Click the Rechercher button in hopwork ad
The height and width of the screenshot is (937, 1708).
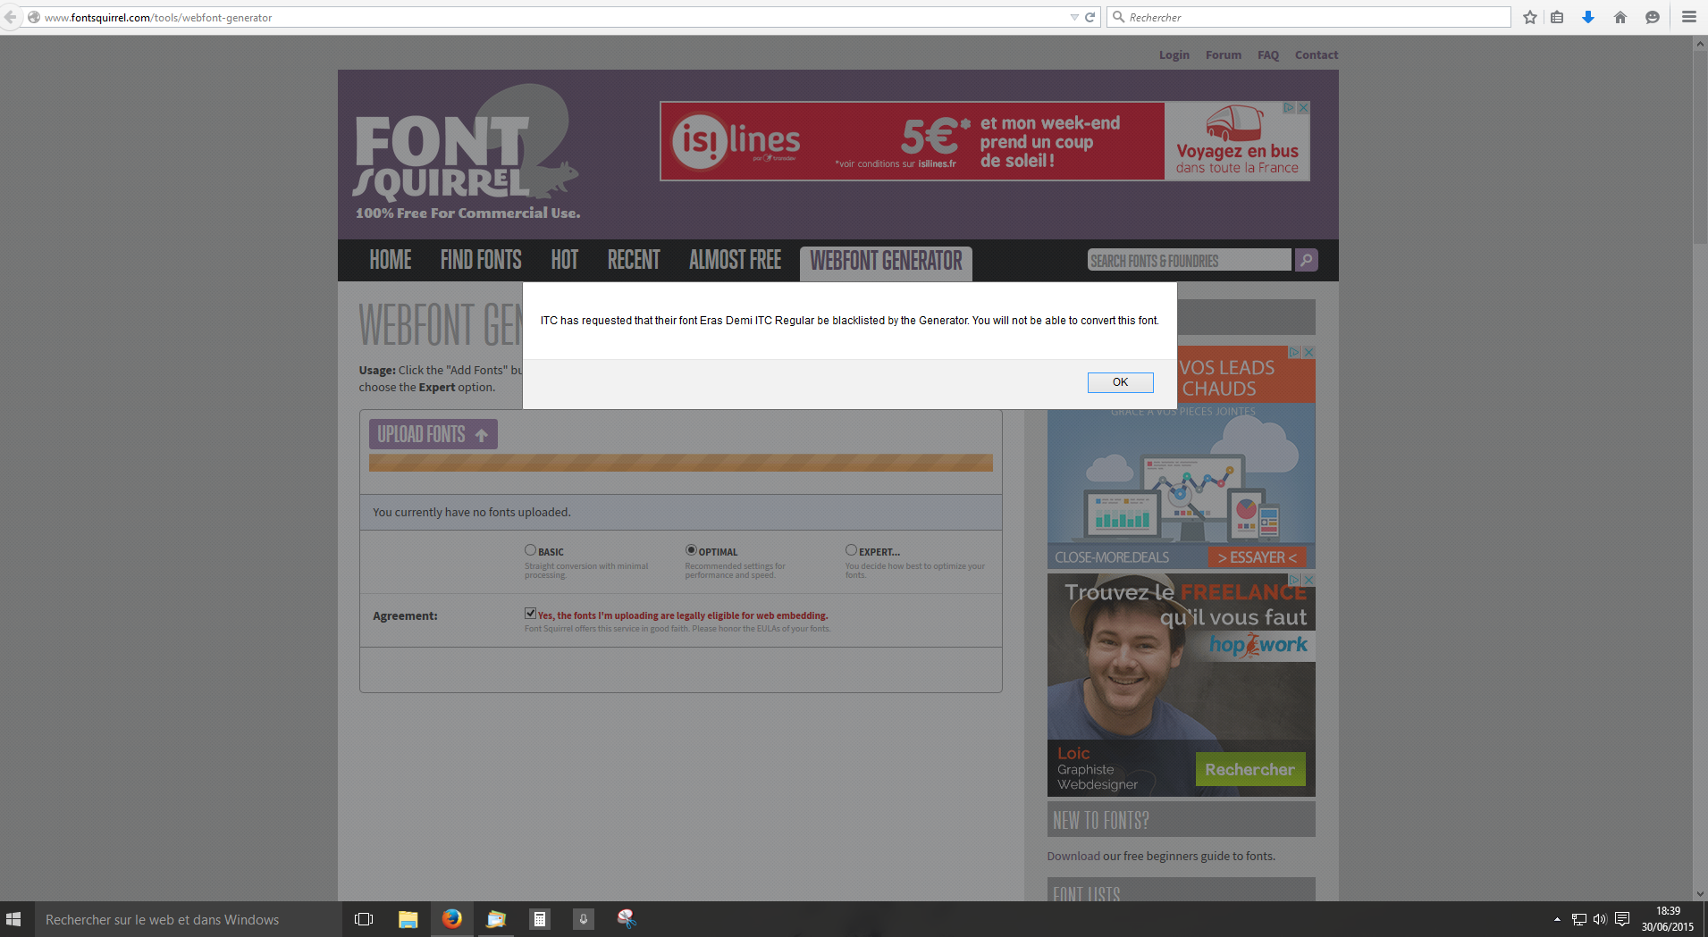pyautogui.click(x=1249, y=769)
